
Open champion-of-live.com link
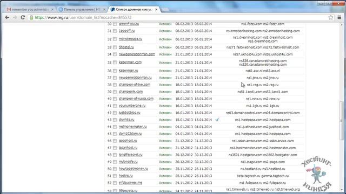click(135, 85)
